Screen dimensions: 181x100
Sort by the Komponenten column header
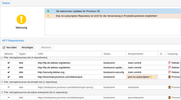tap(142, 54)
